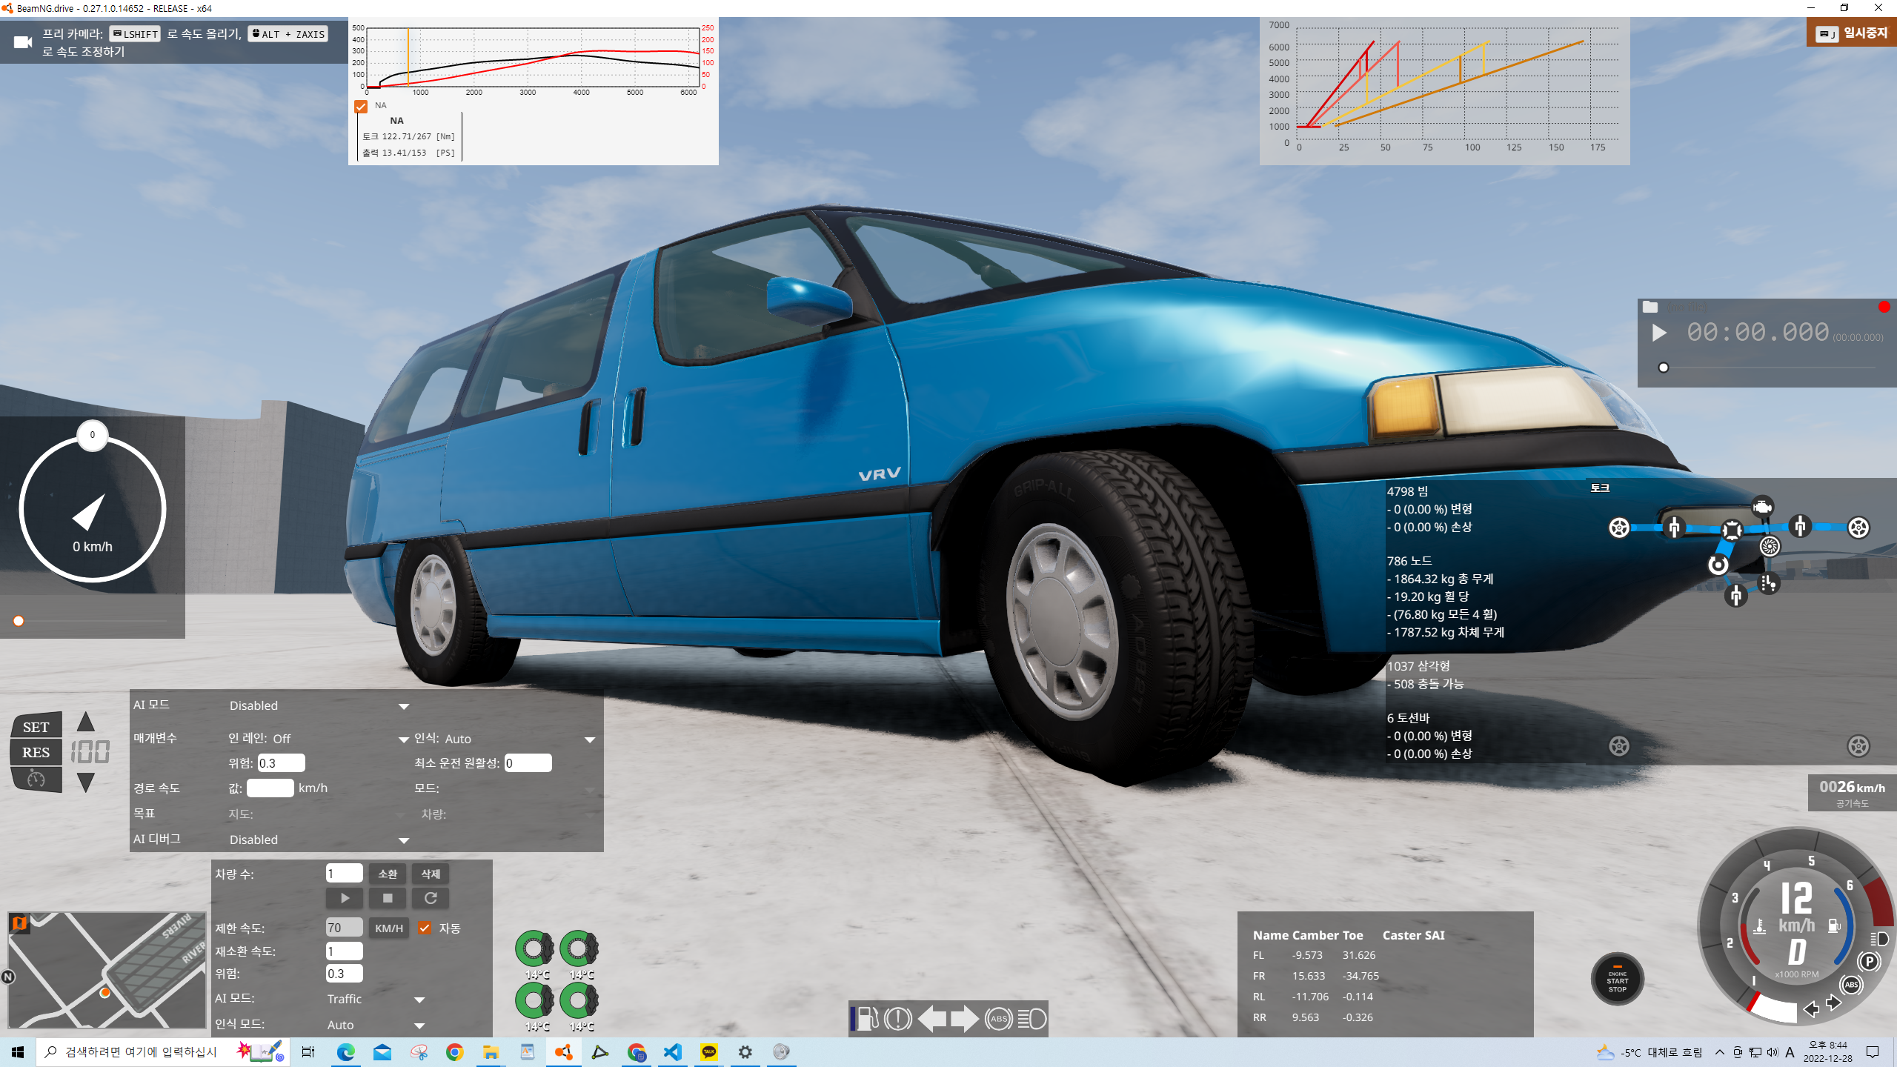Click the ABS indicator in the bottom bar

click(998, 1019)
